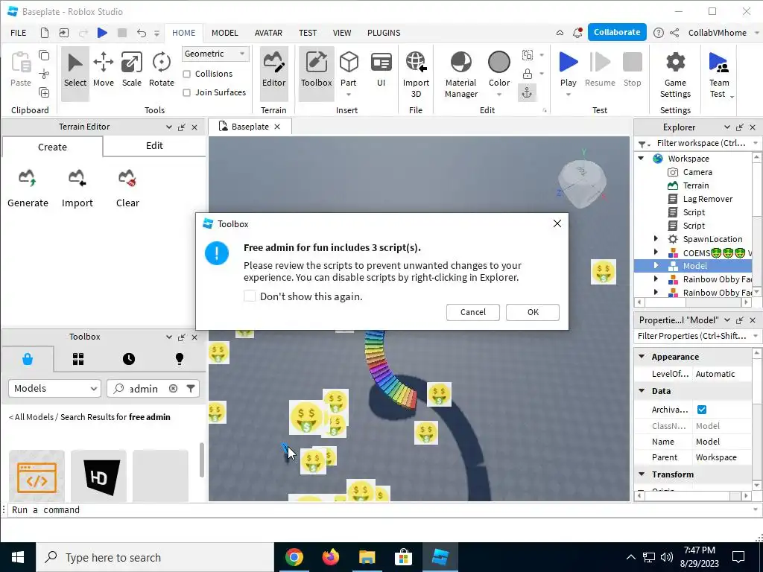Clear the Toolbox search field
Screen dimensions: 763x572
click(173, 388)
